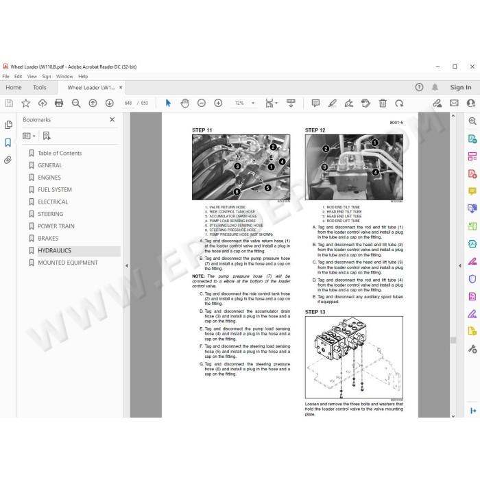Screen dimensions: 480x480
Task: Open search tool in right pane
Action: (472, 121)
